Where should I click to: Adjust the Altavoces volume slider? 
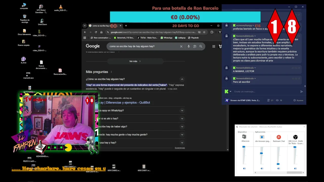[x=244, y=147]
